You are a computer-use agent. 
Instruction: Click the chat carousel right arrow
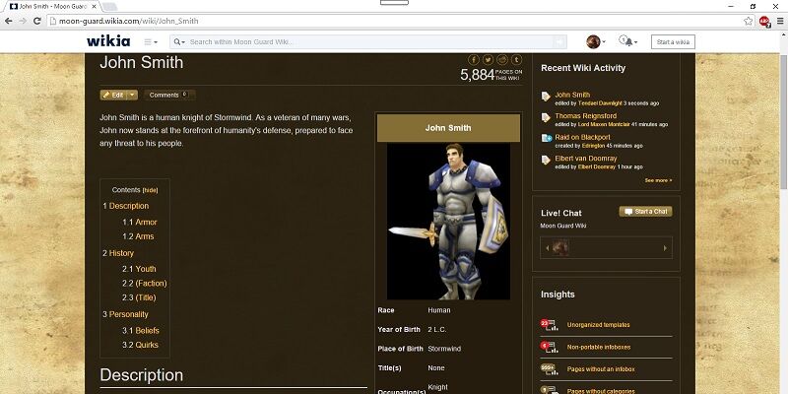tap(666, 248)
